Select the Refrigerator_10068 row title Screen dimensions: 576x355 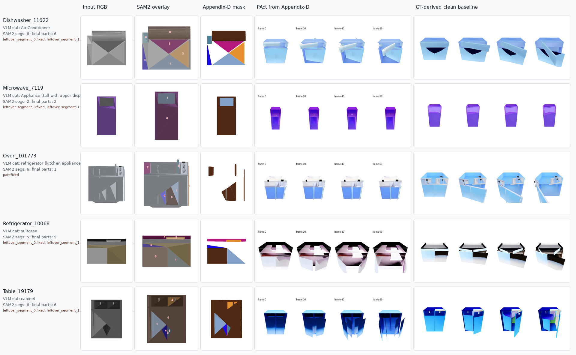click(x=26, y=223)
